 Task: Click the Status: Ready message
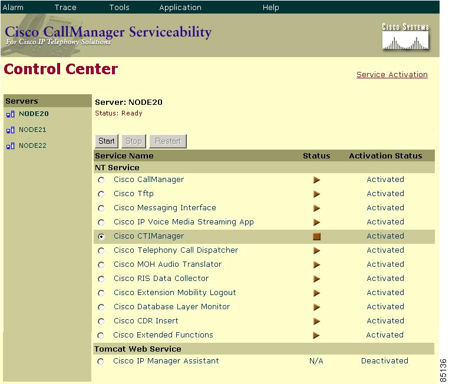pos(118,113)
